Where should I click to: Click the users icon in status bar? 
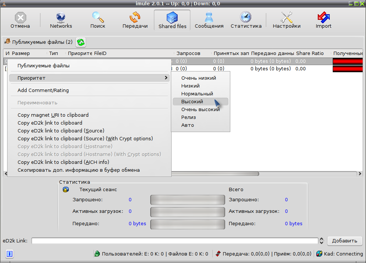(x=97, y=254)
